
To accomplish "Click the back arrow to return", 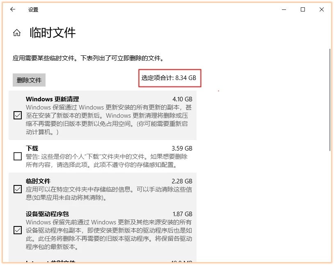I will (x=12, y=9).
